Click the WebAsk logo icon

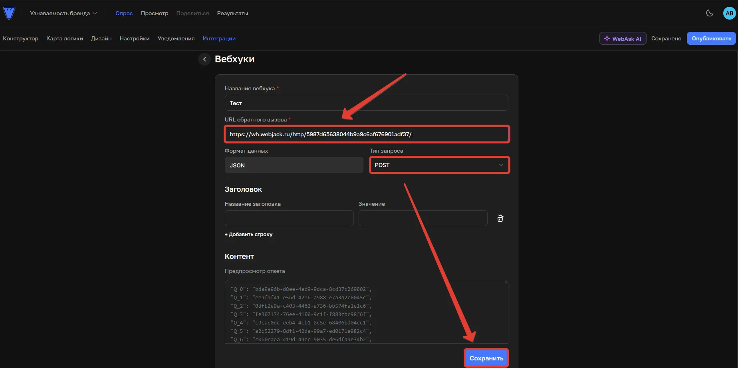[x=9, y=13]
